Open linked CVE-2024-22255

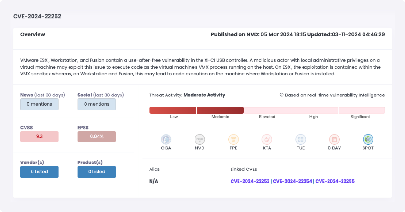pos(335,181)
